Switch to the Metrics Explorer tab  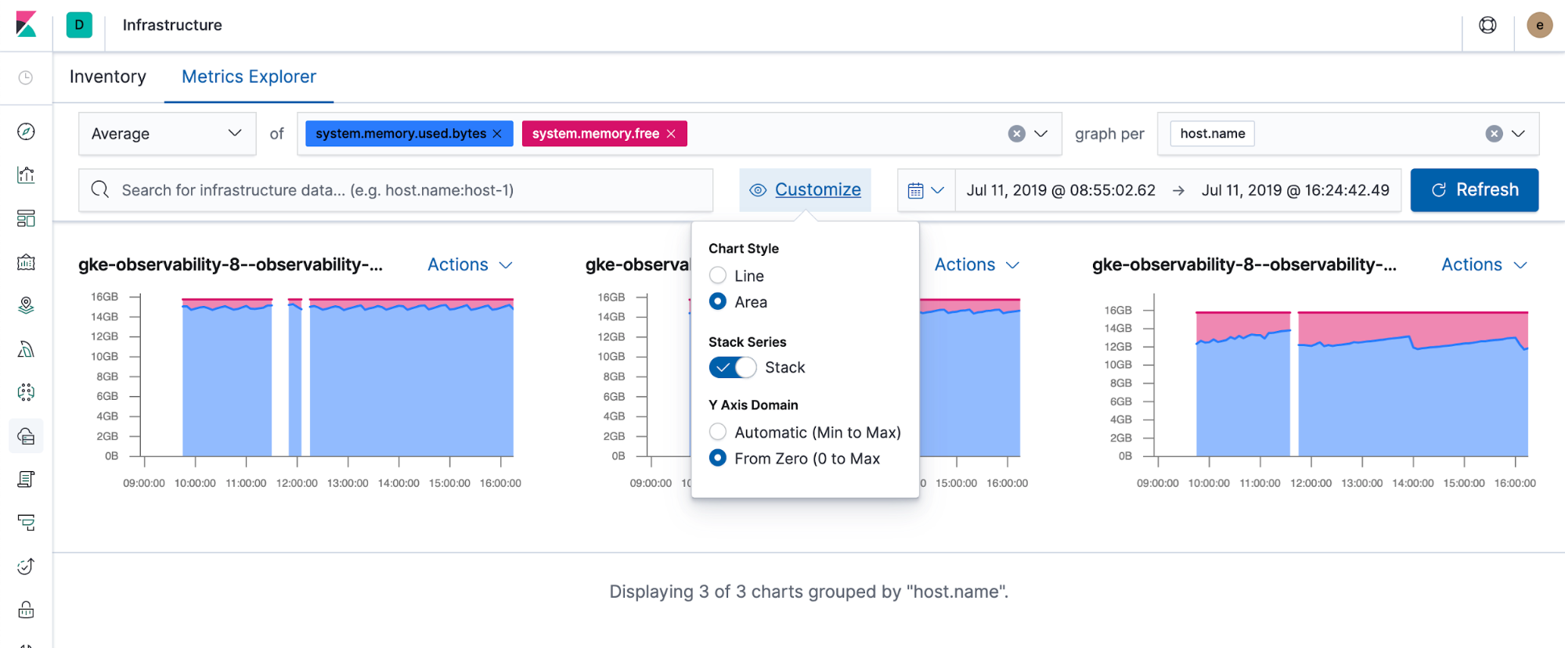point(249,77)
